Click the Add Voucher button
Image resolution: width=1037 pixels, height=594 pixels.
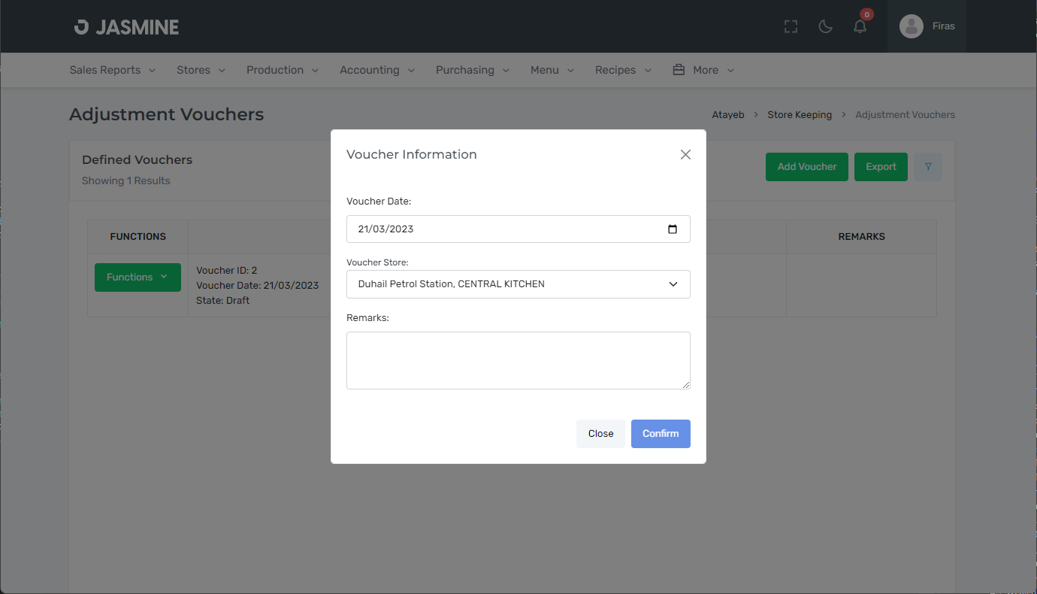click(806, 167)
